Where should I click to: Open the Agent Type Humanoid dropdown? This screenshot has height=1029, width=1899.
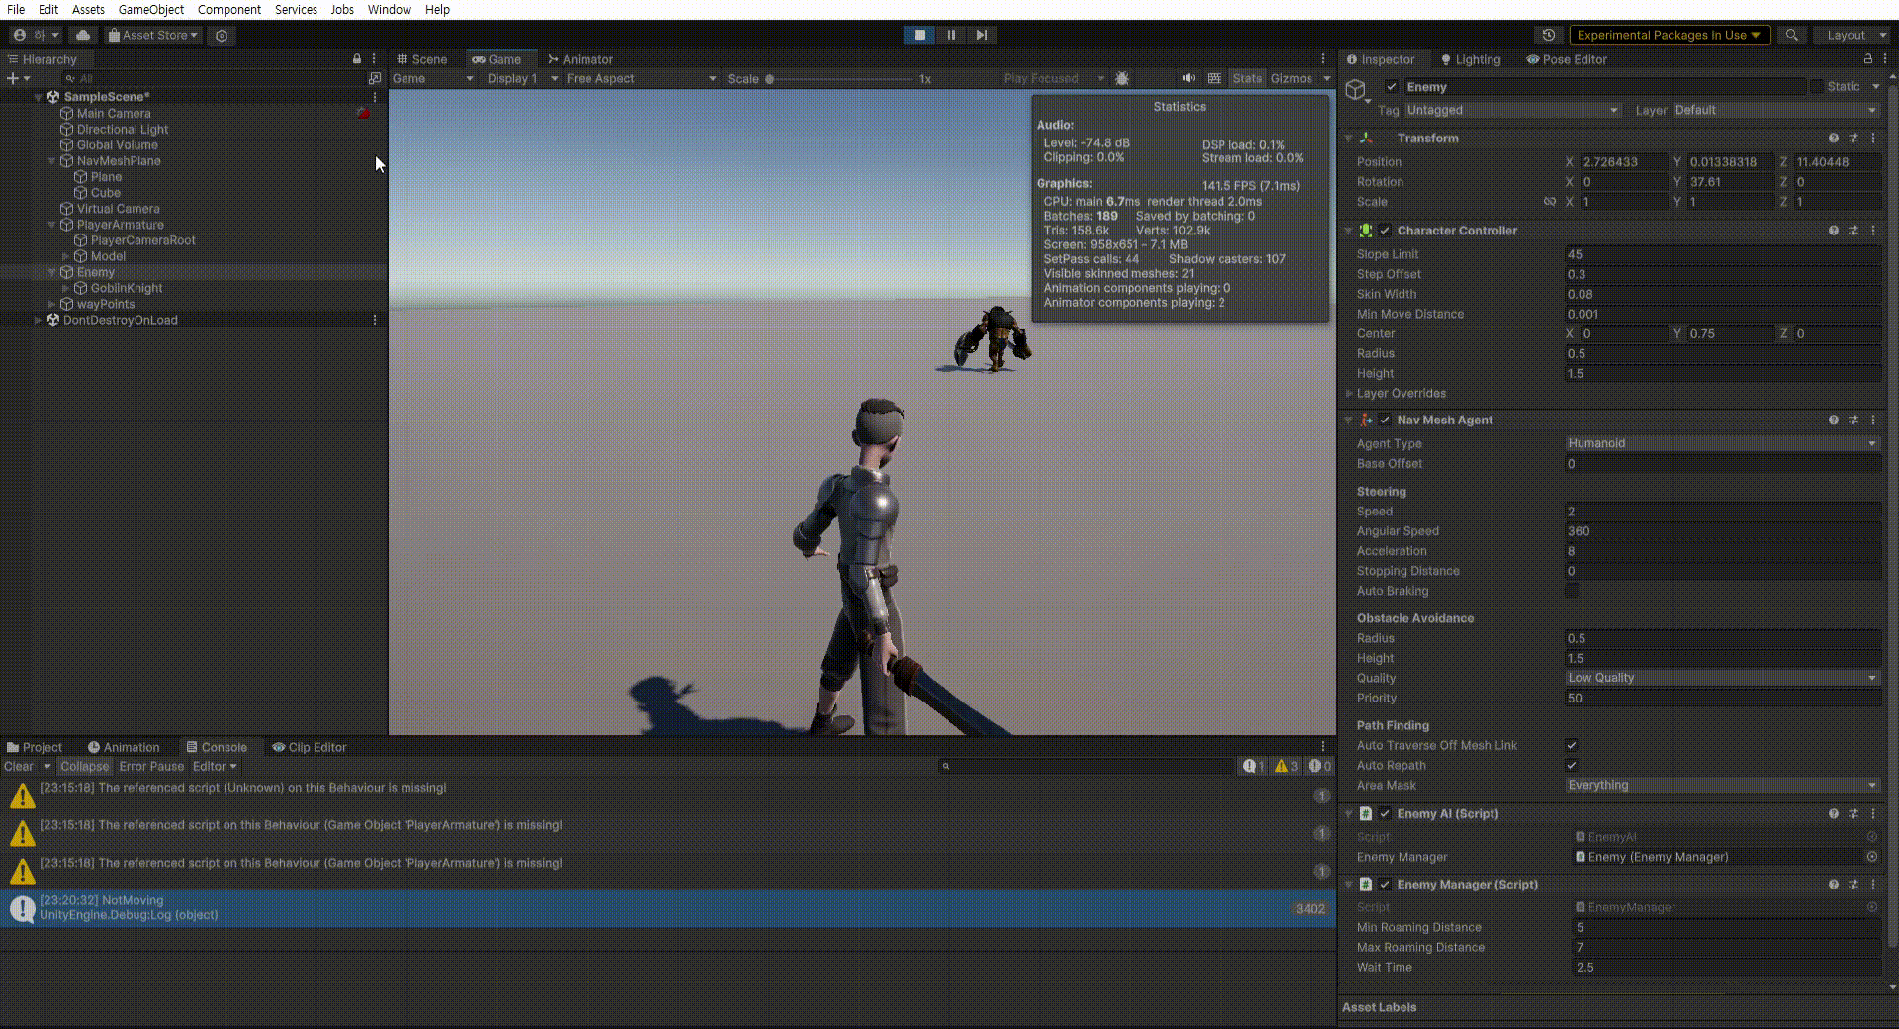pyautogui.click(x=1722, y=443)
